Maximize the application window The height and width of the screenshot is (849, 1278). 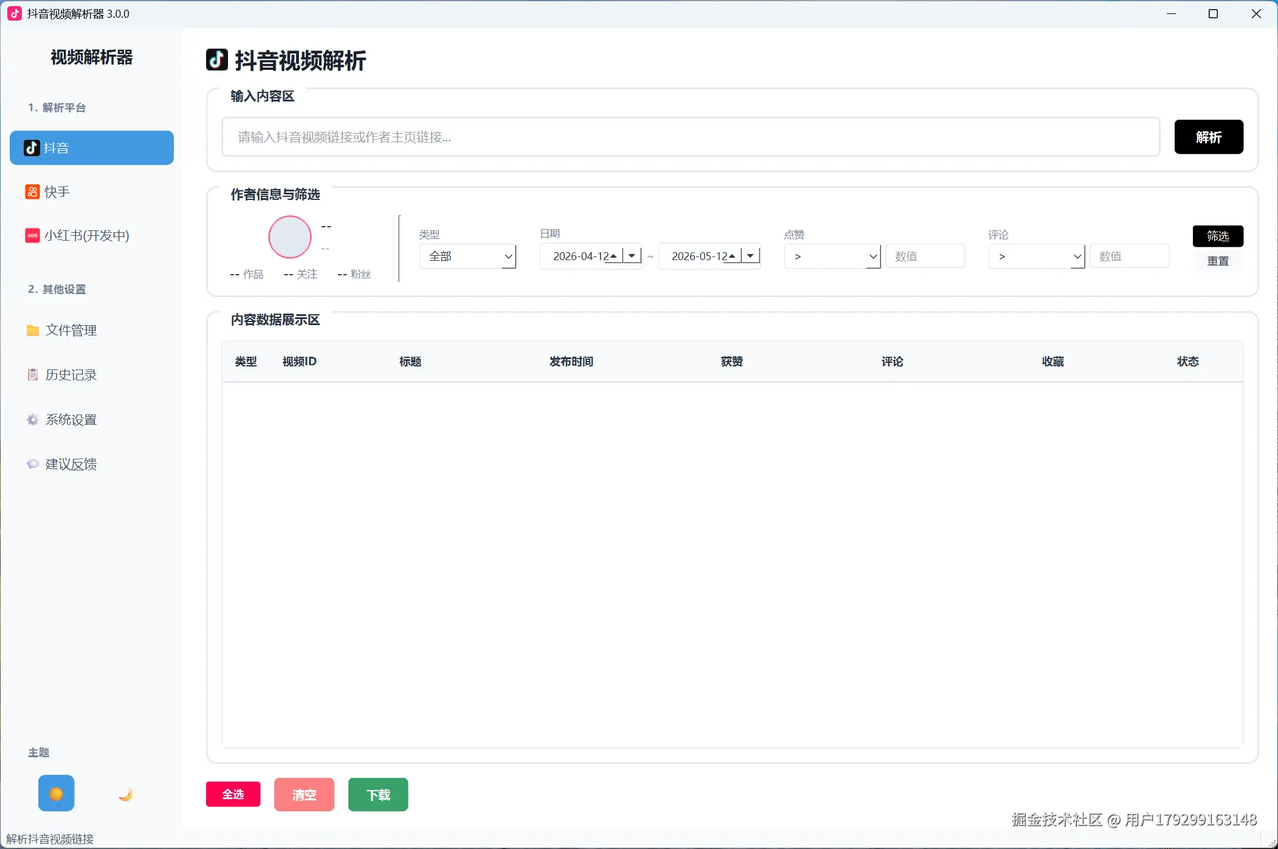1213,13
